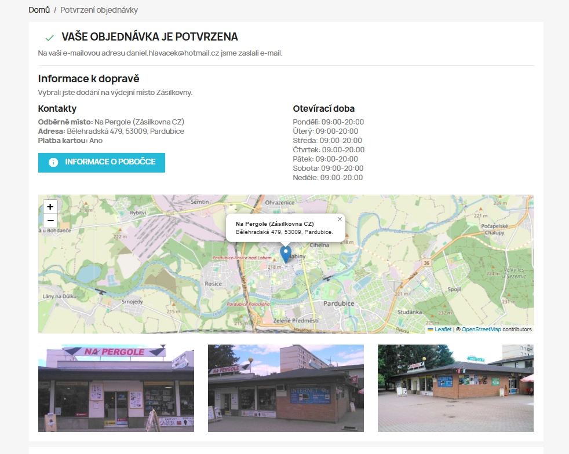View third photo of brick pavilion
This screenshot has height=454, width=569.
coord(455,388)
